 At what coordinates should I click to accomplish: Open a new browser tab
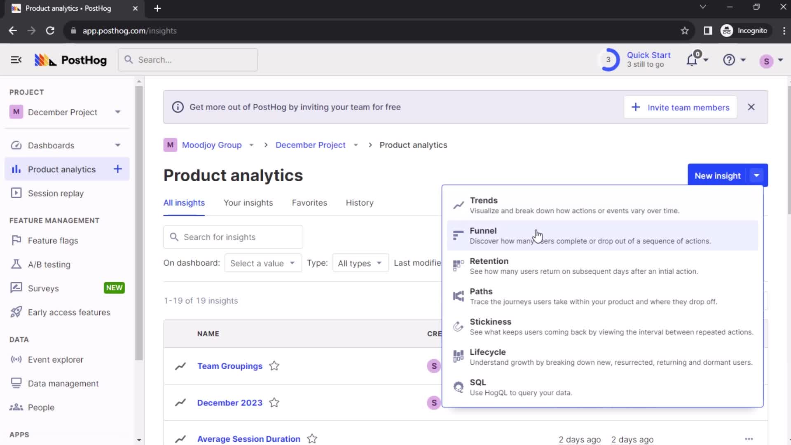click(x=157, y=9)
